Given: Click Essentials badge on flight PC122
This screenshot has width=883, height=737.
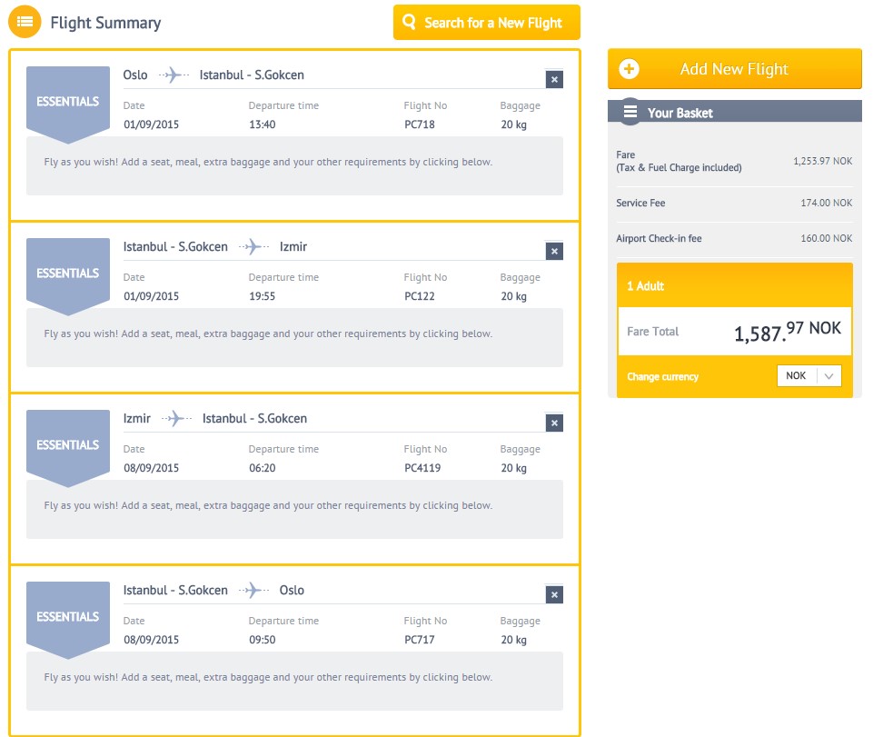Looking at the screenshot, I should (x=68, y=274).
